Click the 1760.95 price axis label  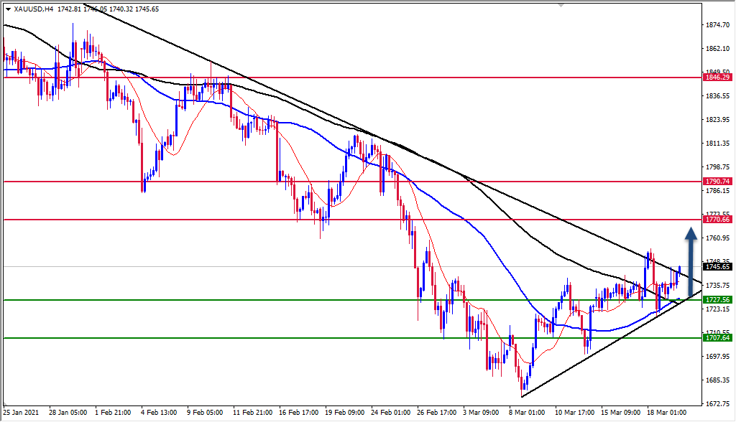pyautogui.click(x=718, y=238)
